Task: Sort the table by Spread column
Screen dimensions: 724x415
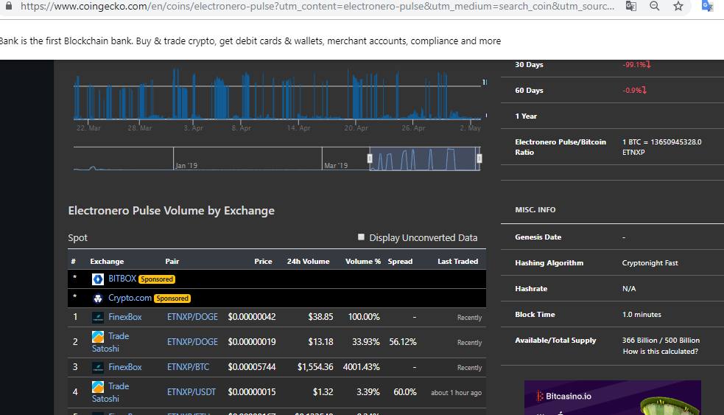Action: tap(400, 262)
